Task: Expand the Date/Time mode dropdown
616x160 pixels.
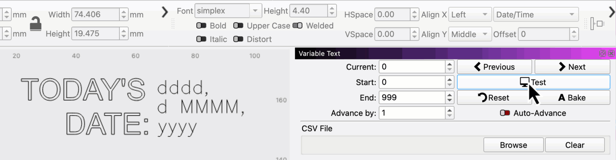Action: [x=536, y=14]
